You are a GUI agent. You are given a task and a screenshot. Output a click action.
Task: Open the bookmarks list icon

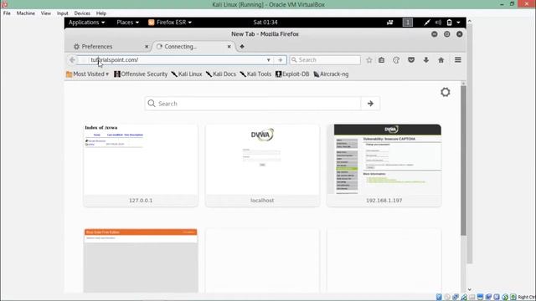(382, 60)
